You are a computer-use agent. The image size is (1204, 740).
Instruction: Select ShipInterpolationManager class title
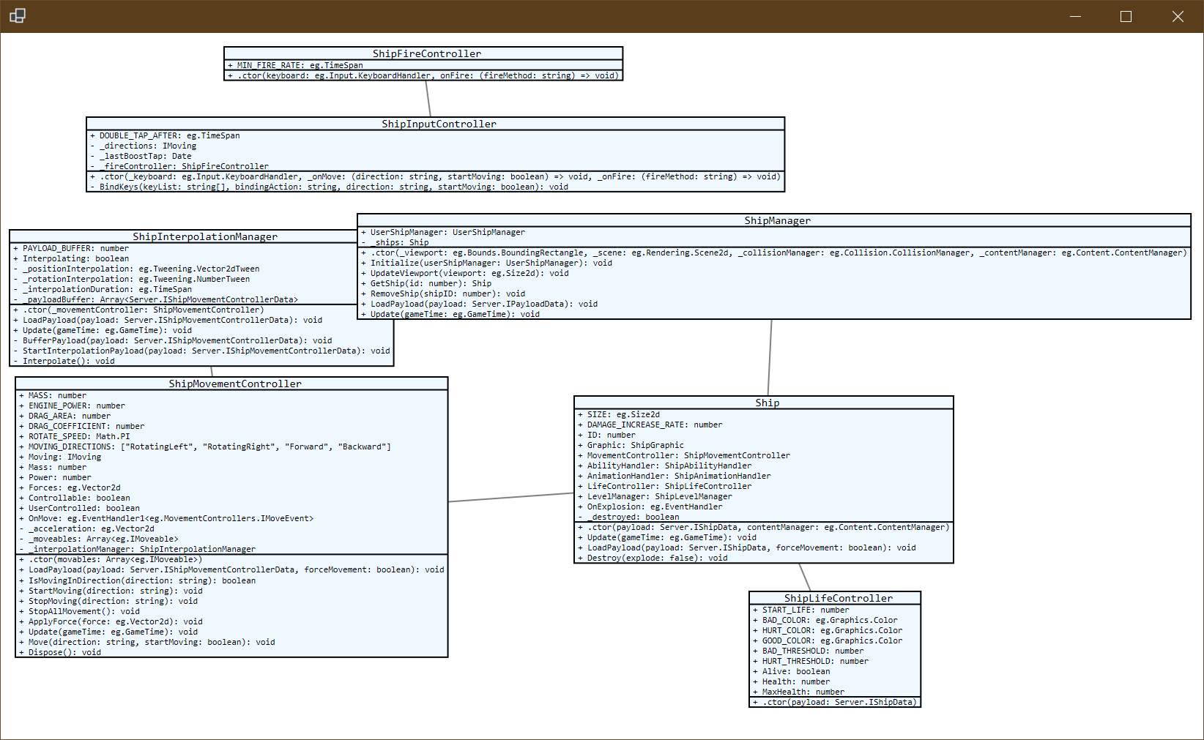click(205, 236)
